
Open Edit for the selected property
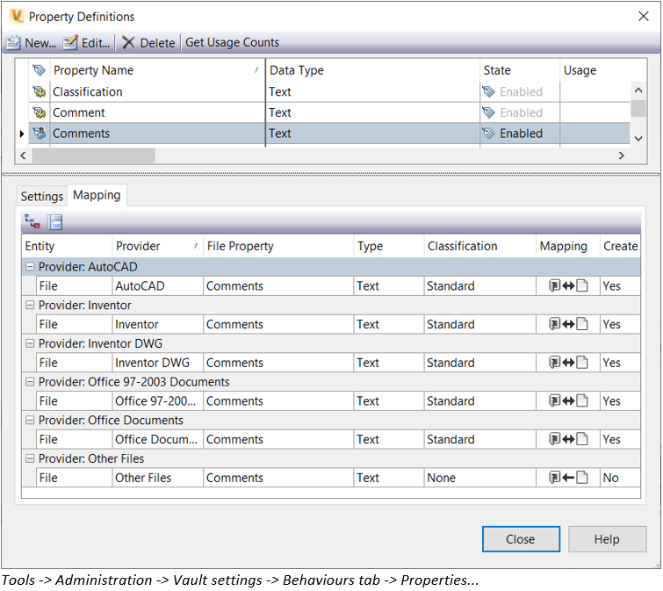(x=86, y=43)
